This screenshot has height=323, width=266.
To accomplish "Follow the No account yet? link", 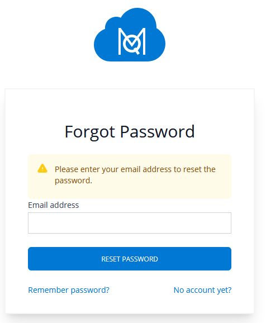I will [202, 290].
